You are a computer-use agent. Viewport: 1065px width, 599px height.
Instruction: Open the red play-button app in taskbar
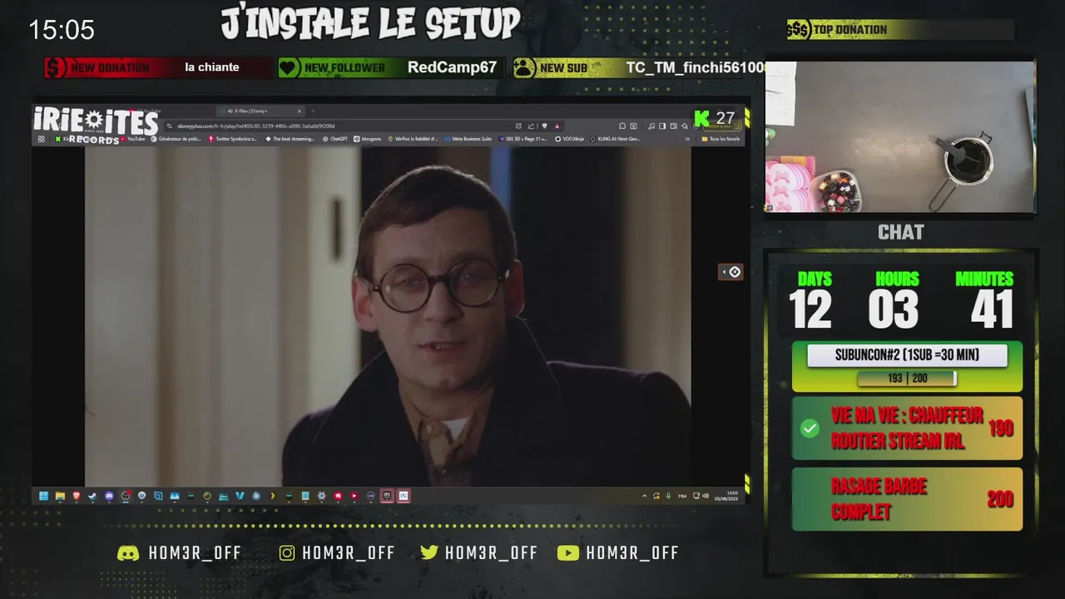tap(354, 496)
